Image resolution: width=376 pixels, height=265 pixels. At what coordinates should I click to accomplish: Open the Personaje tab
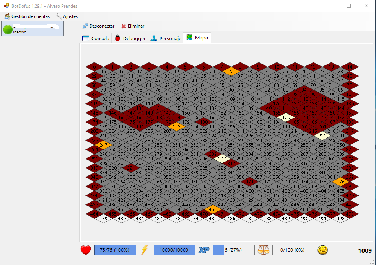coord(166,38)
